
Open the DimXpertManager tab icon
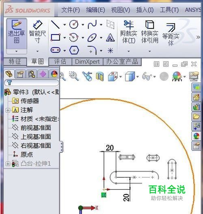tap(43, 74)
